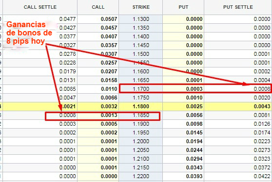This screenshot has height=182, width=272.
Task: Select strike price 1.1600
Action: tap(141, 71)
